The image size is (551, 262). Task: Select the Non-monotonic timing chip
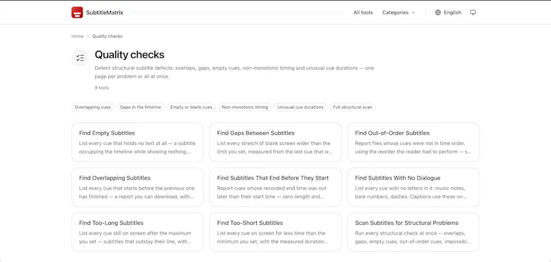[245, 107]
